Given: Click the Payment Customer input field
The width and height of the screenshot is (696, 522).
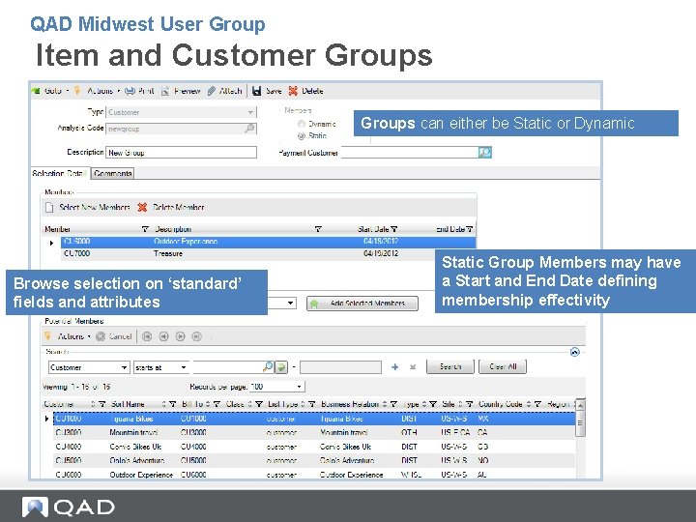Looking at the screenshot, I should (410, 153).
